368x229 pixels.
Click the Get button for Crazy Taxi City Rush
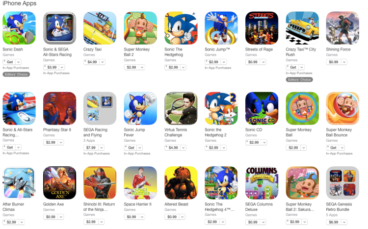pos(292,67)
